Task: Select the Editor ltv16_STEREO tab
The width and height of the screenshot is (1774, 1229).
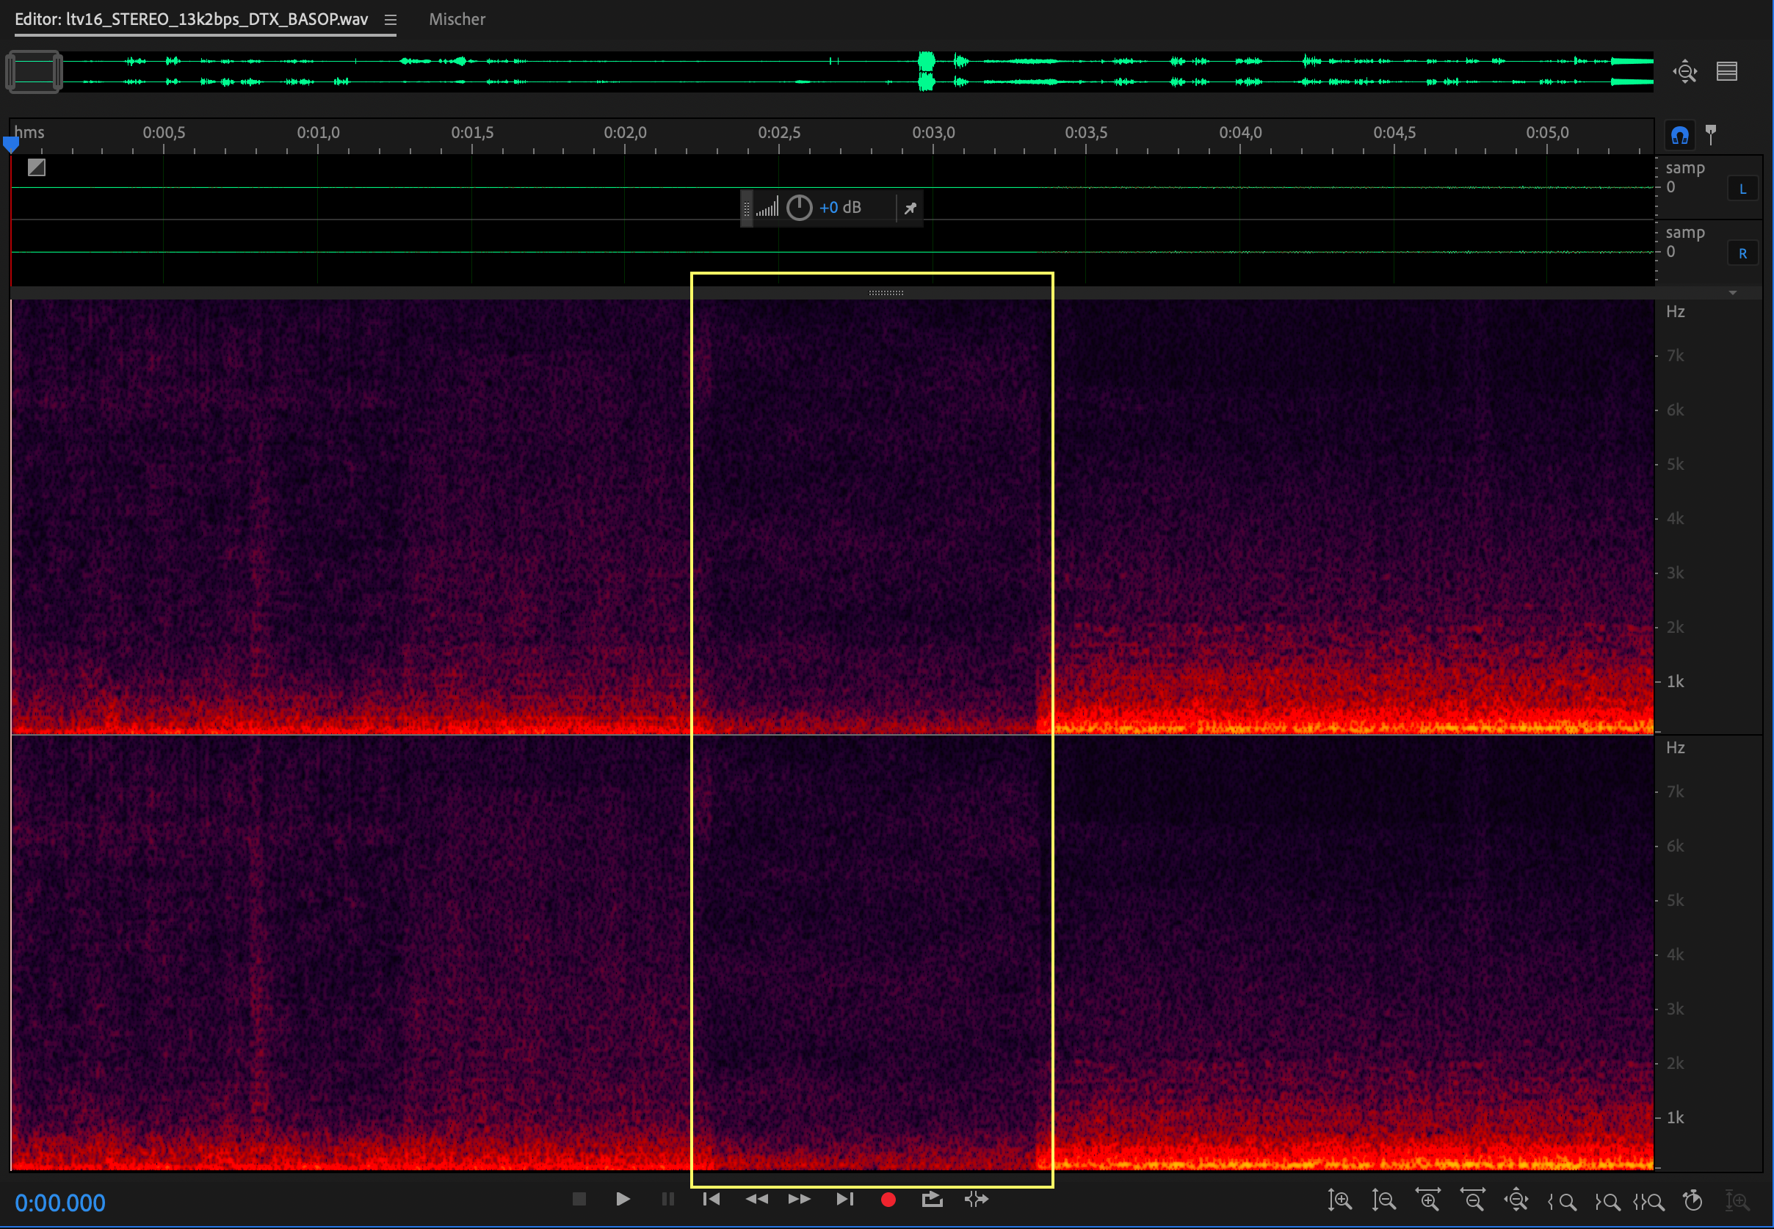Action: 191,20
